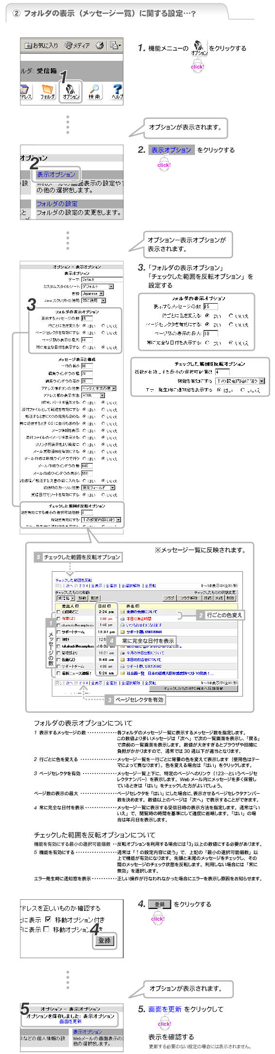Open the 返信時のカーソル位置 dropdown
Viewport: 275px width, 1054px height.
click(98, 487)
